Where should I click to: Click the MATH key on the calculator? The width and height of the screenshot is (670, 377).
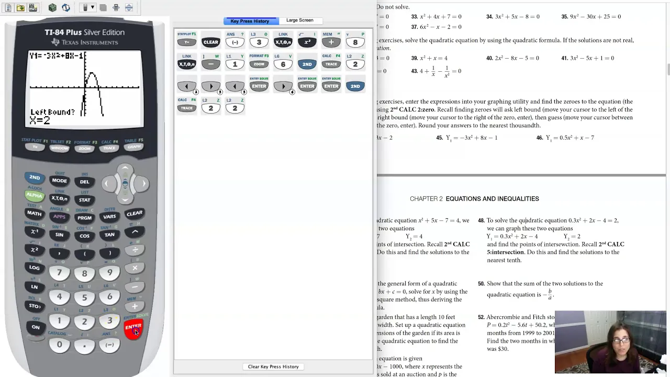tap(35, 213)
